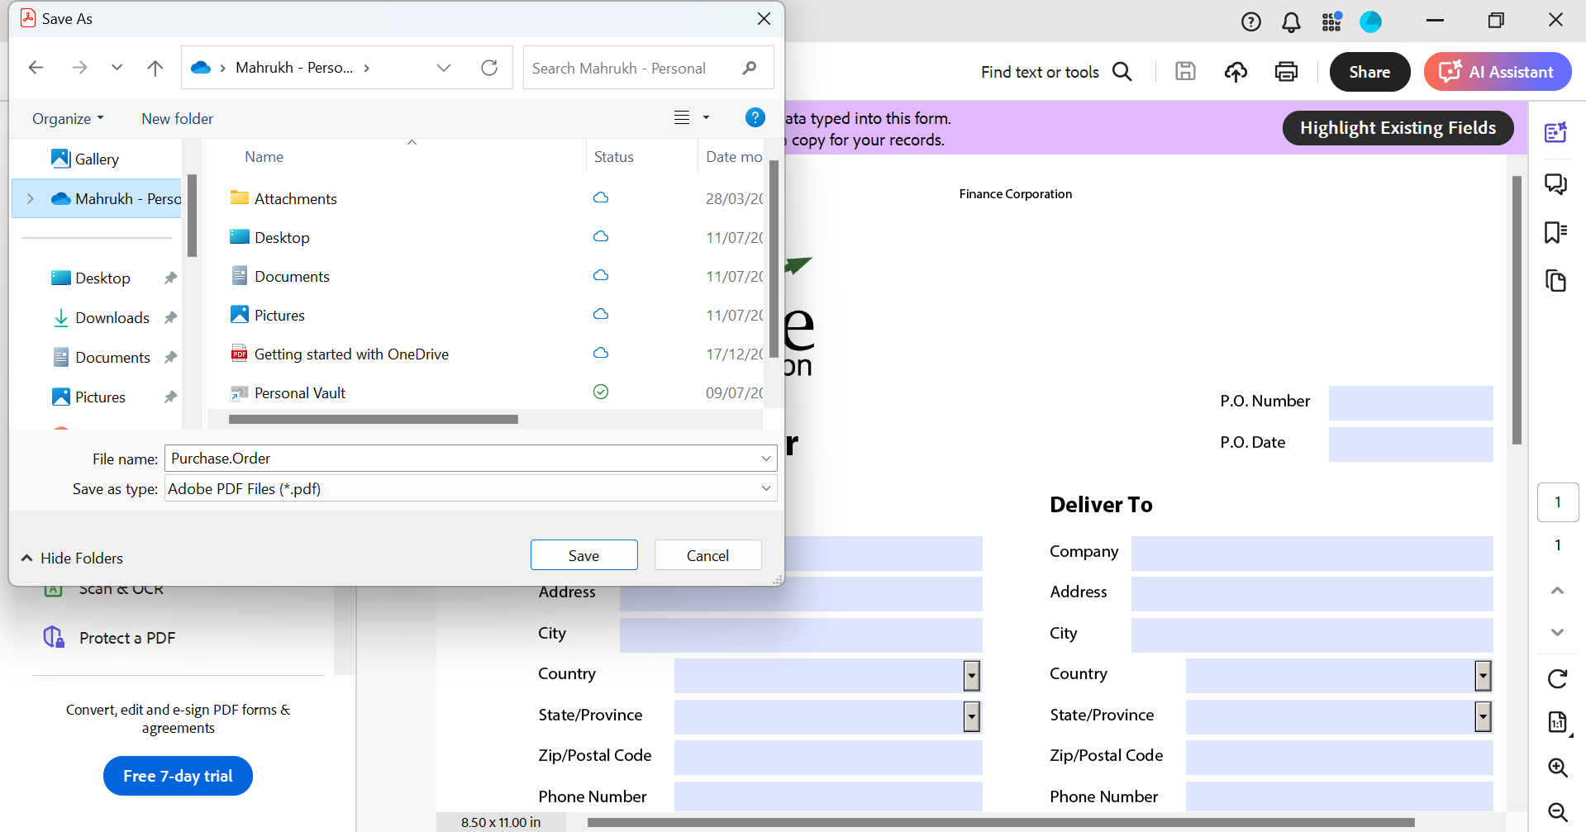The height and width of the screenshot is (832, 1586).
Task: Open the Adobe apps grid
Action: coord(1331,21)
